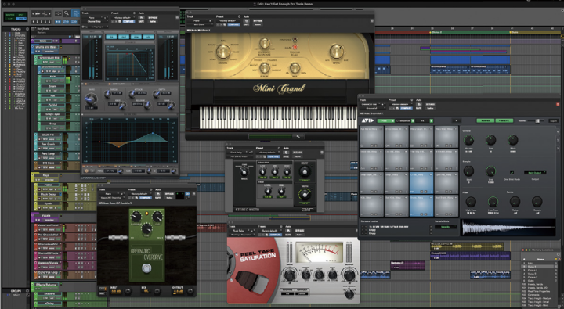This screenshot has height=309, width=564.
Task: Click the VU meter on Reel Tape Saturation
Action: [x=319, y=253]
